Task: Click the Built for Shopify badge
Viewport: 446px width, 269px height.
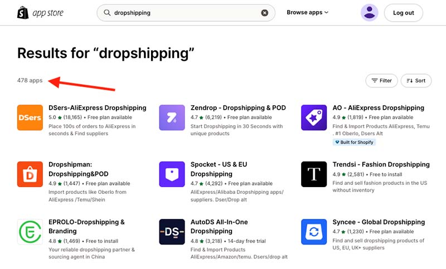Action: (x=354, y=143)
